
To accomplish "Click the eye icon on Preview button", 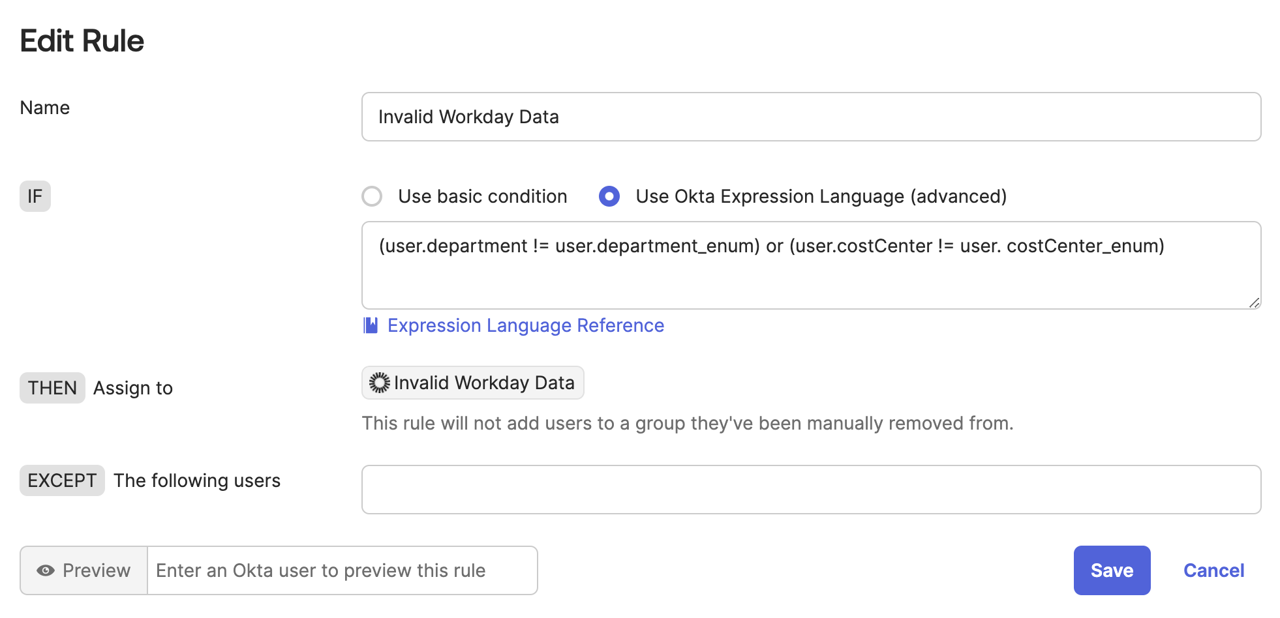I will (x=46, y=570).
